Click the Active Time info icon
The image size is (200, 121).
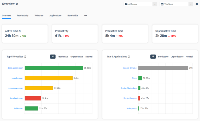(x=20, y=31)
